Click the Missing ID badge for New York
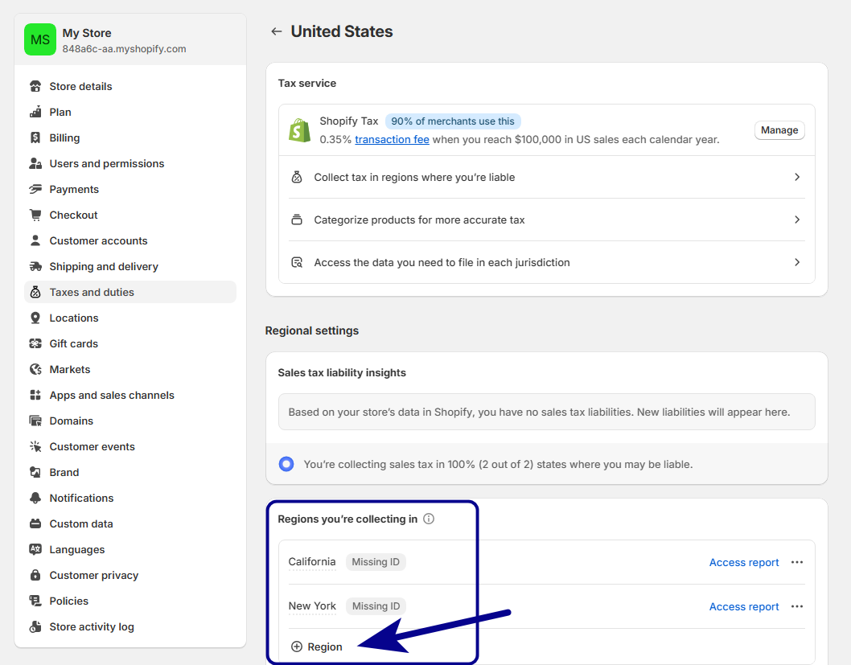The image size is (851, 665). coord(376,605)
